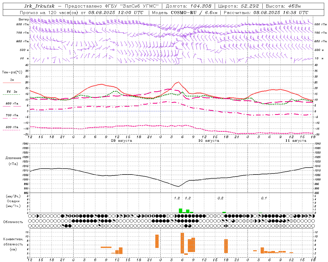Screen dimensions: 328x262
Task: Click the "Ветер" wind panel label
Action: 24,19
